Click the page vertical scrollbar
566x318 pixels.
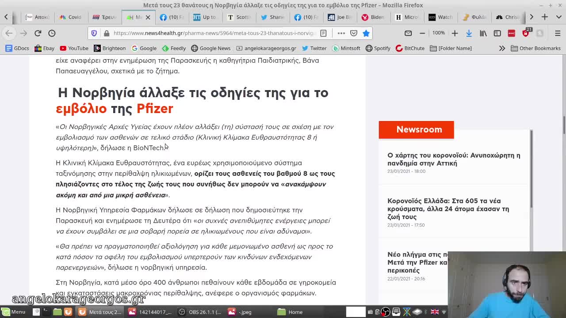pyautogui.click(x=564, y=125)
